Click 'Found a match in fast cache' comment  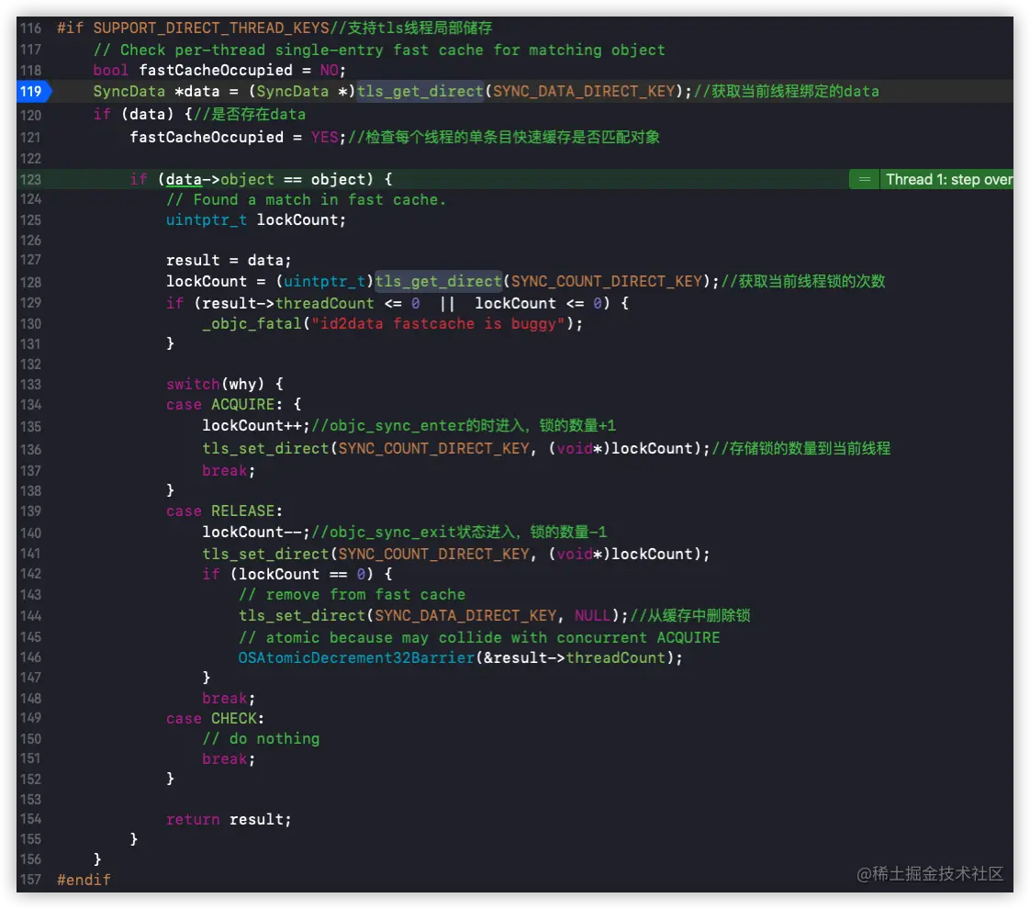point(306,199)
